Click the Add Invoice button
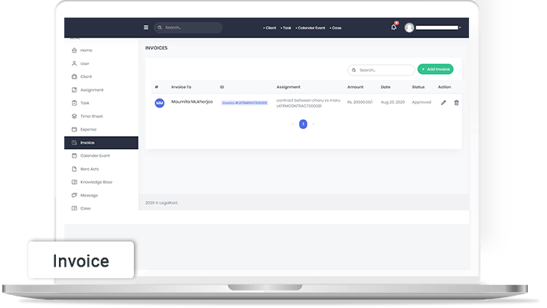The image size is (547, 308). tap(435, 70)
